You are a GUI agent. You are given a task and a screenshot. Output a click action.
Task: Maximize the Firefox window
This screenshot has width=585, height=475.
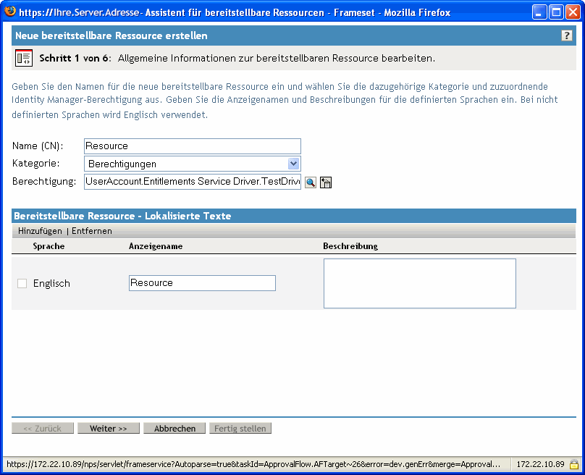click(556, 12)
